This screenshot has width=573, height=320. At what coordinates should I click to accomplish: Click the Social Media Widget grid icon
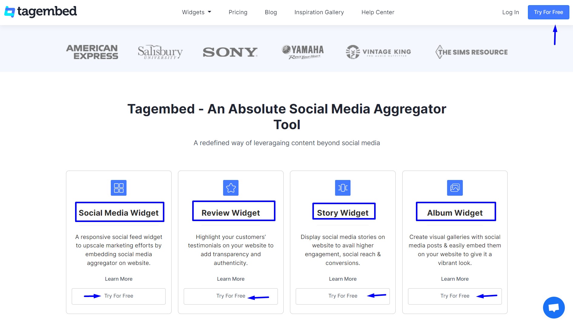119,188
